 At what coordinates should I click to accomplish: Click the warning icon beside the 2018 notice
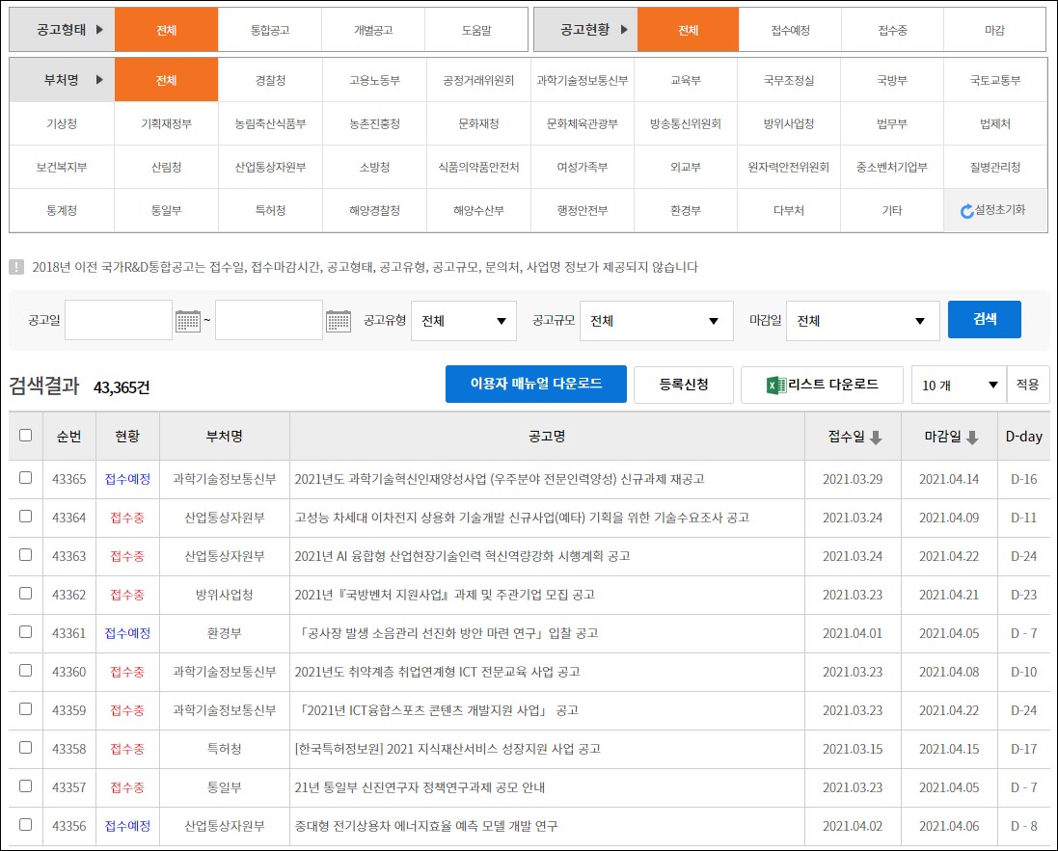[16, 267]
